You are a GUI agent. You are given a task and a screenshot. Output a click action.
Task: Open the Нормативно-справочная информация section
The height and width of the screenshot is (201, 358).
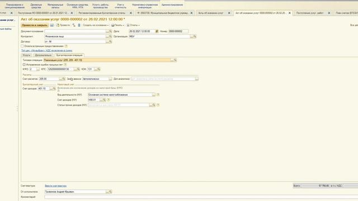[x=145, y=6]
